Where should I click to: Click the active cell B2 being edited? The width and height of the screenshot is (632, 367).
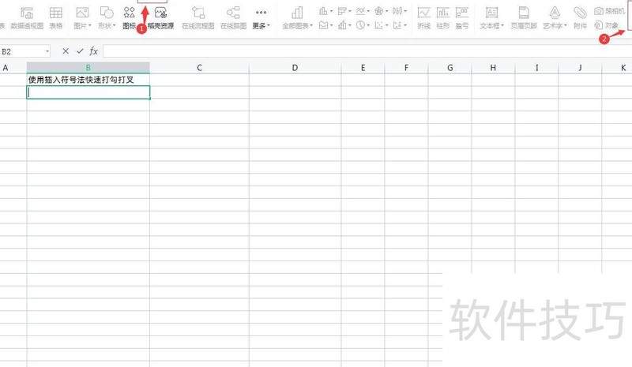click(88, 92)
